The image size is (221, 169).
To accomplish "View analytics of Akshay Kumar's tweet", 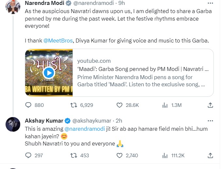I will [165, 155].
